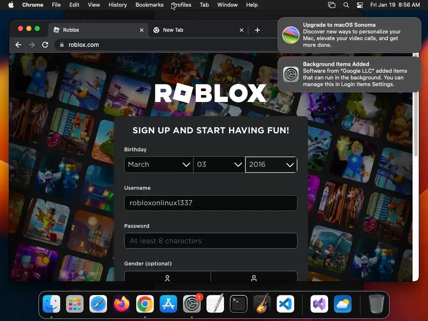Click the Background Items Added notification
428x321 pixels.
[349, 74]
